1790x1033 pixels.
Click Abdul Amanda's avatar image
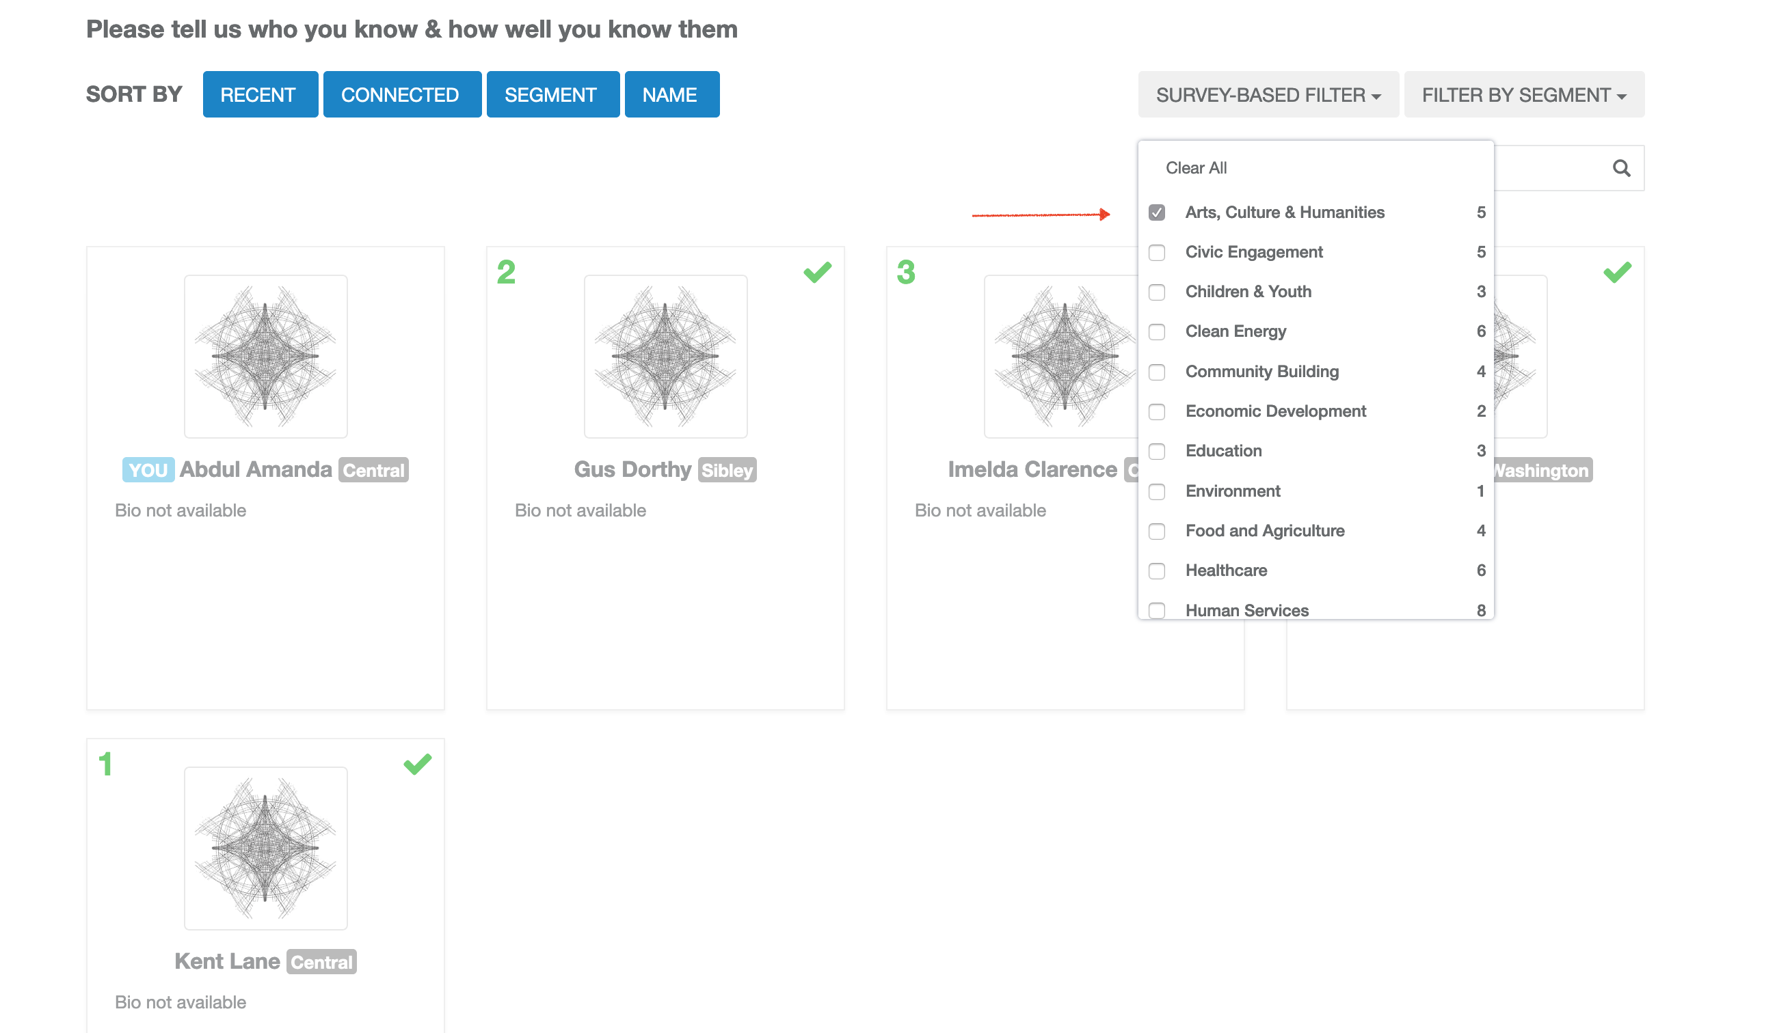coord(265,356)
